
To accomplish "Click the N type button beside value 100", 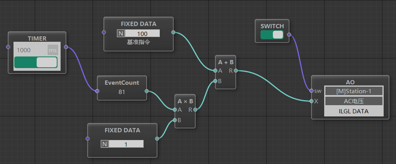I will [121, 33].
